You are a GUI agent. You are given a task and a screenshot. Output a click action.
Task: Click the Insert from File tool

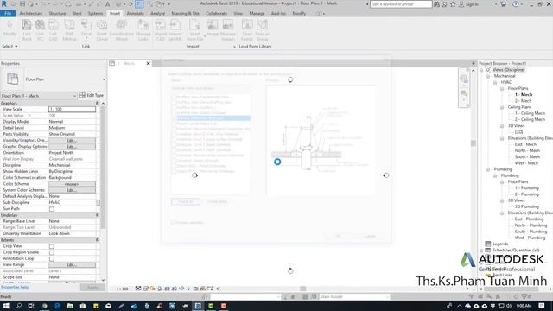[194, 30]
